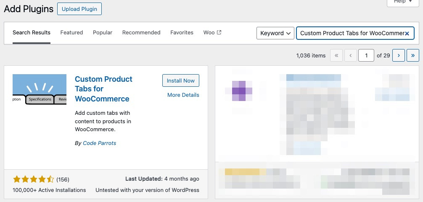Install Custom Product Tabs for WooCommerce now

pos(181,80)
